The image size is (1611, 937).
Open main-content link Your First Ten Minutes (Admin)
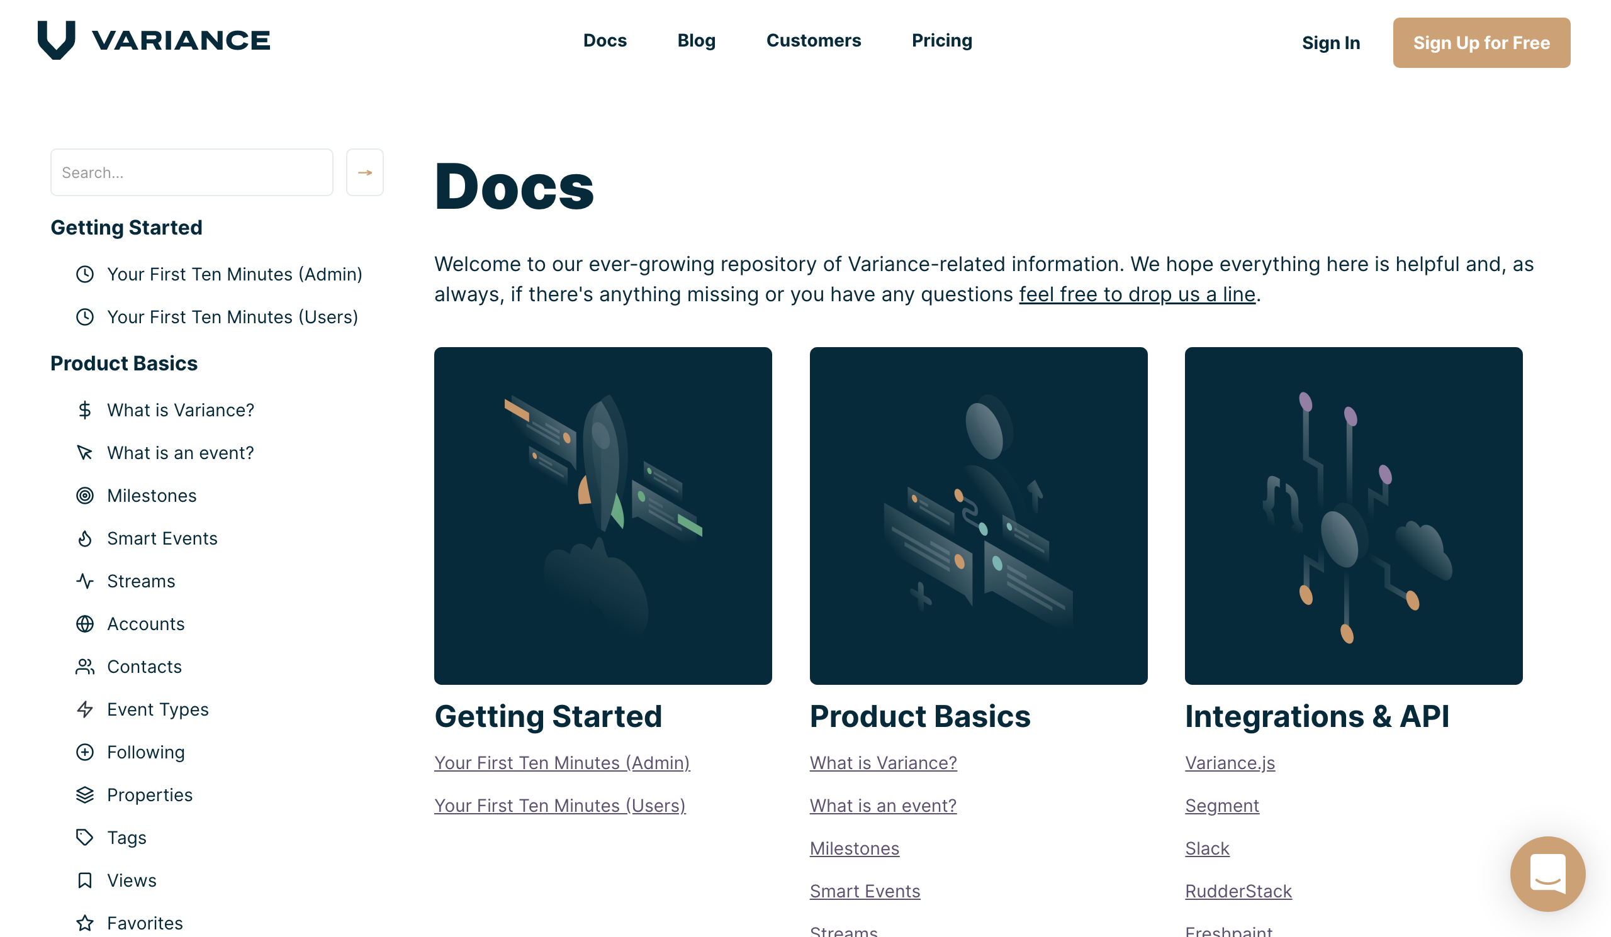[x=562, y=763]
